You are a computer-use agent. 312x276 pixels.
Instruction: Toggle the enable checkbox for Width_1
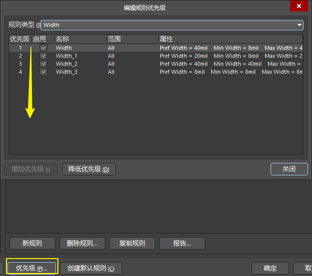point(43,56)
